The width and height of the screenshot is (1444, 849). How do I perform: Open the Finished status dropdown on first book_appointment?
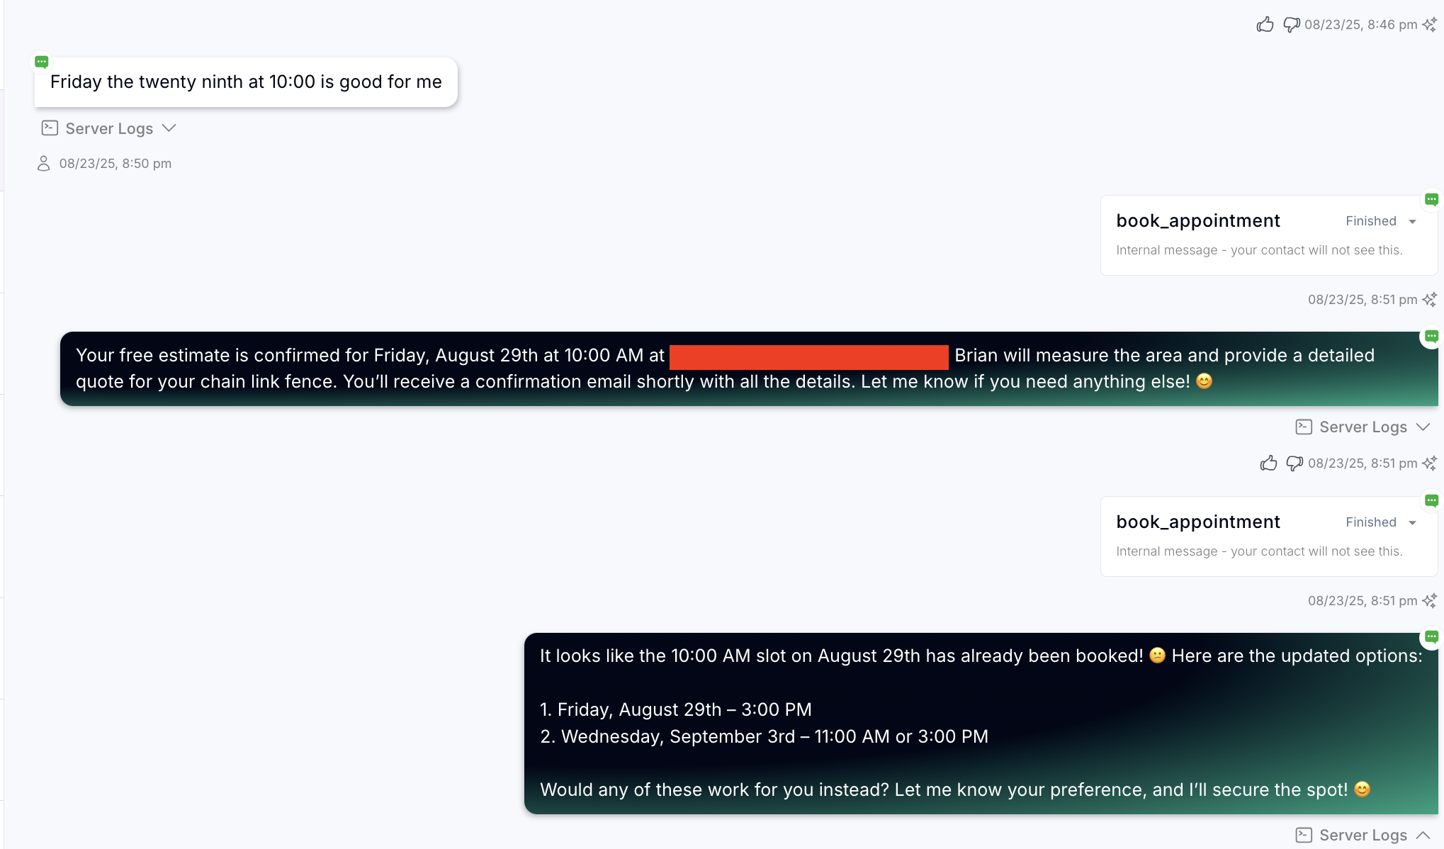click(1412, 221)
